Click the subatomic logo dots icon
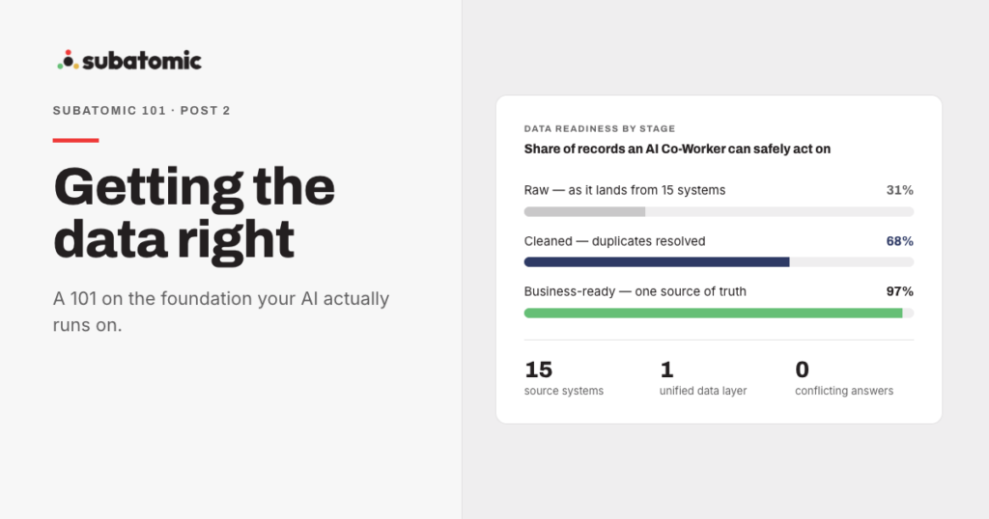This screenshot has width=989, height=519. (68, 60)
